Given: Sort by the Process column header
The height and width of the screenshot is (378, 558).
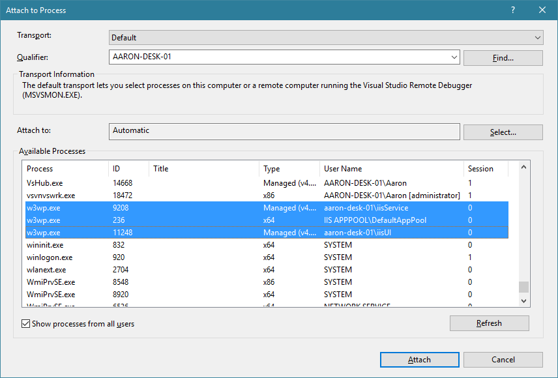Looking at the screenshot, I should pyautogui.click(x=65, y=169).
